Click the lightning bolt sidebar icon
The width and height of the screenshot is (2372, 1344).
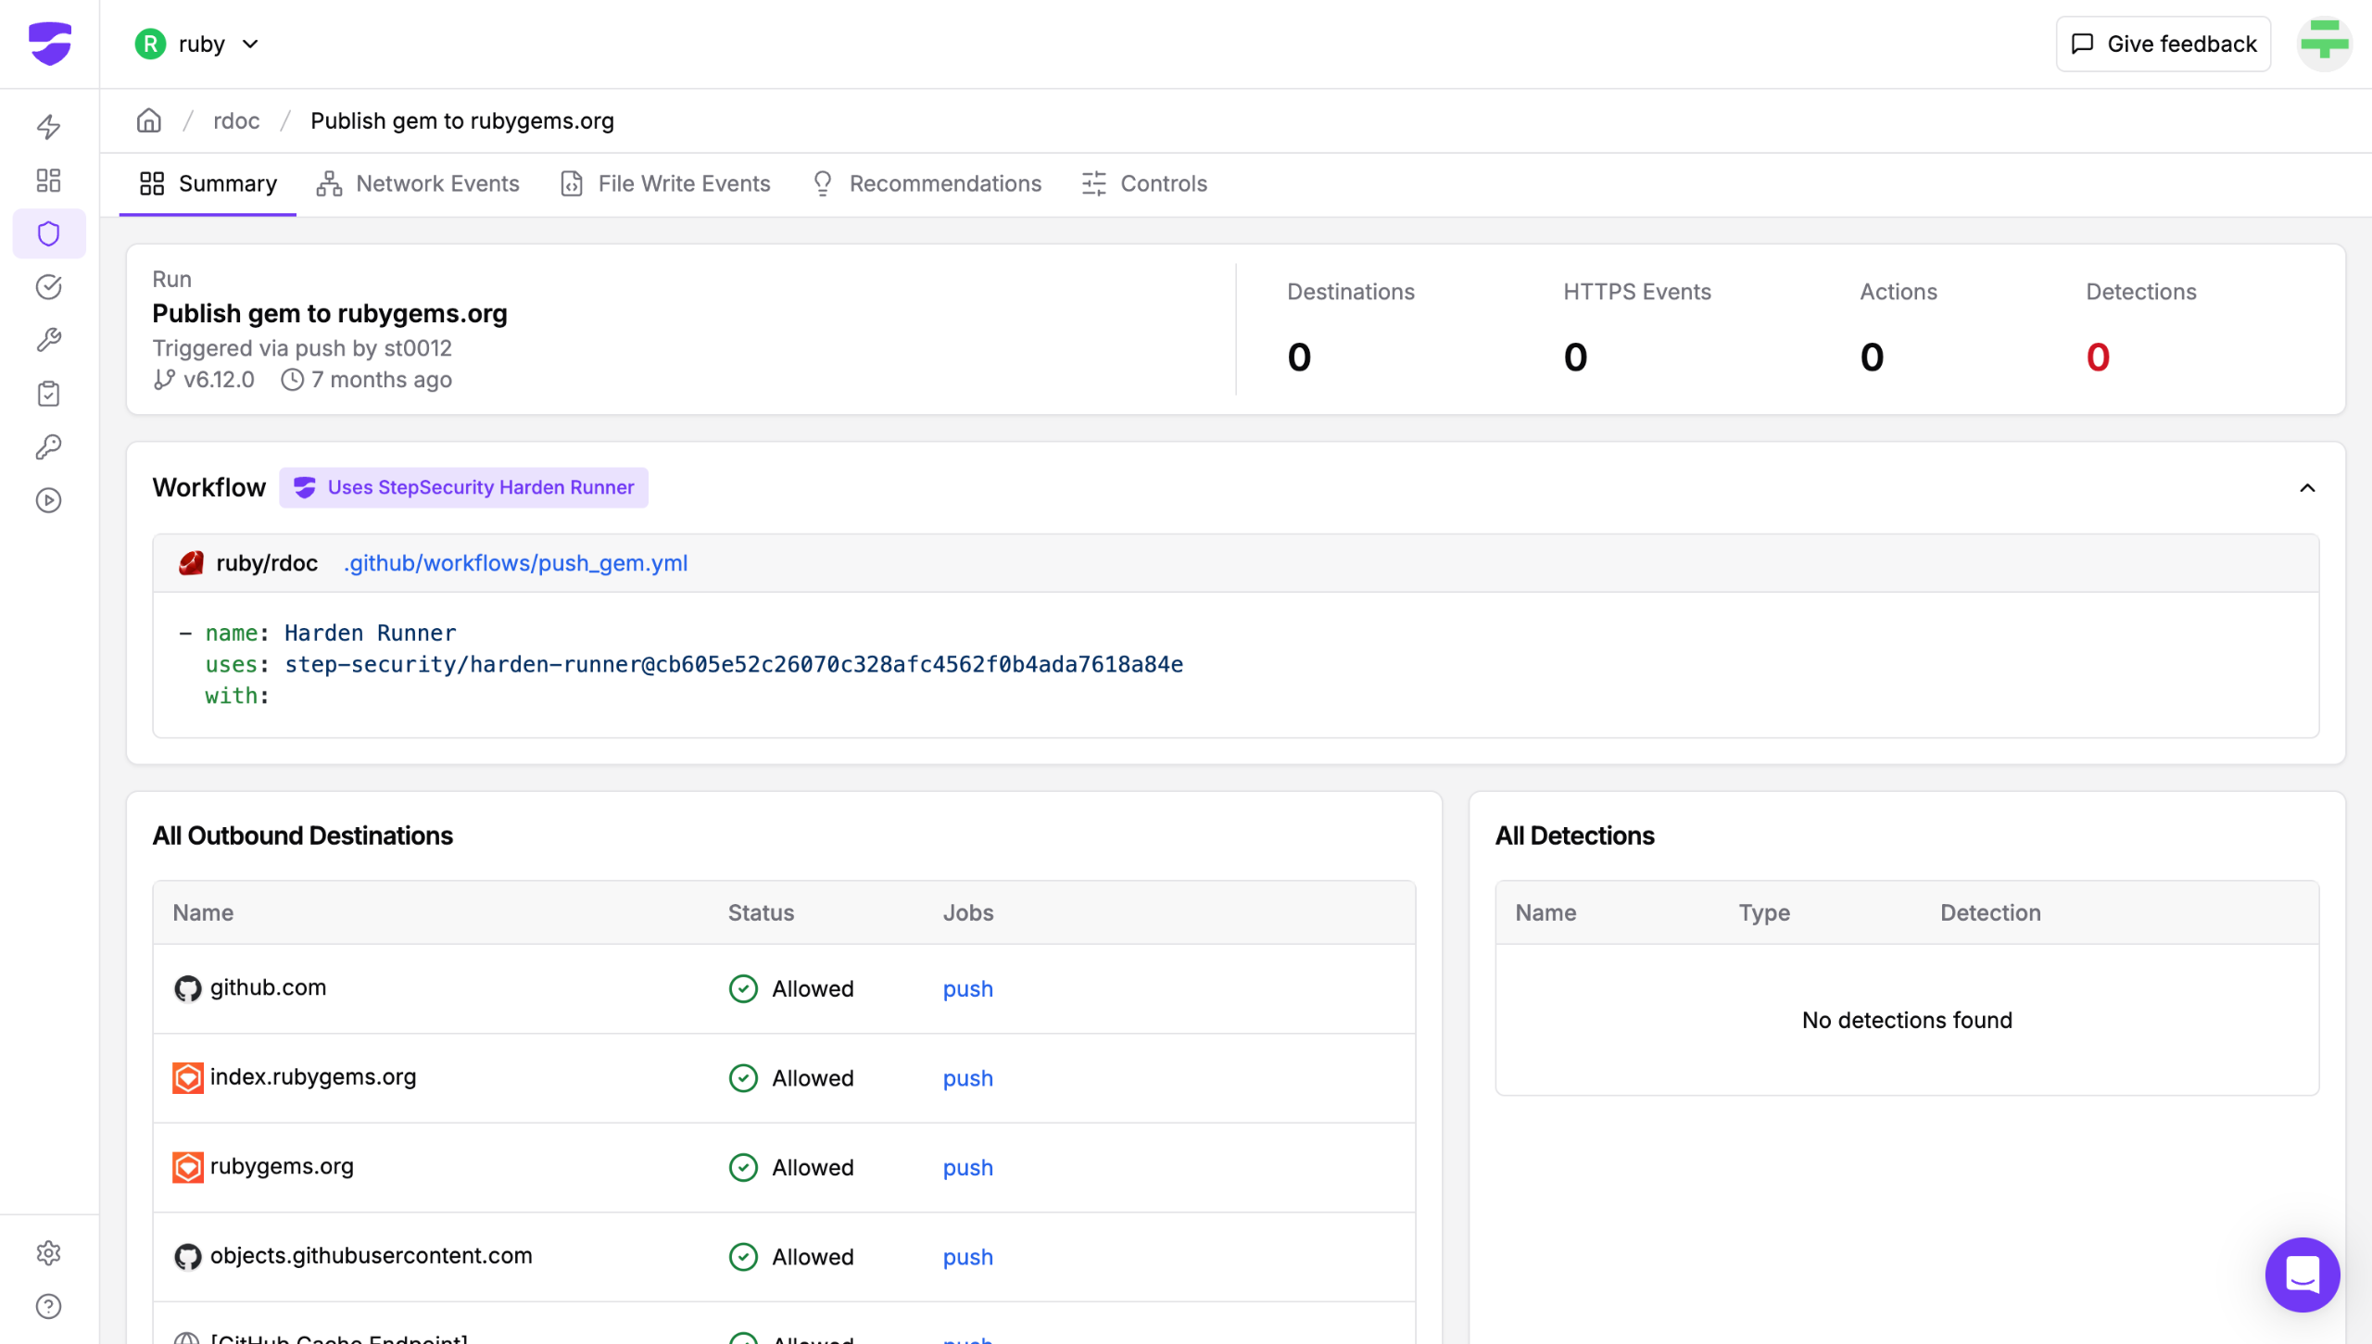tap(48, 127)
